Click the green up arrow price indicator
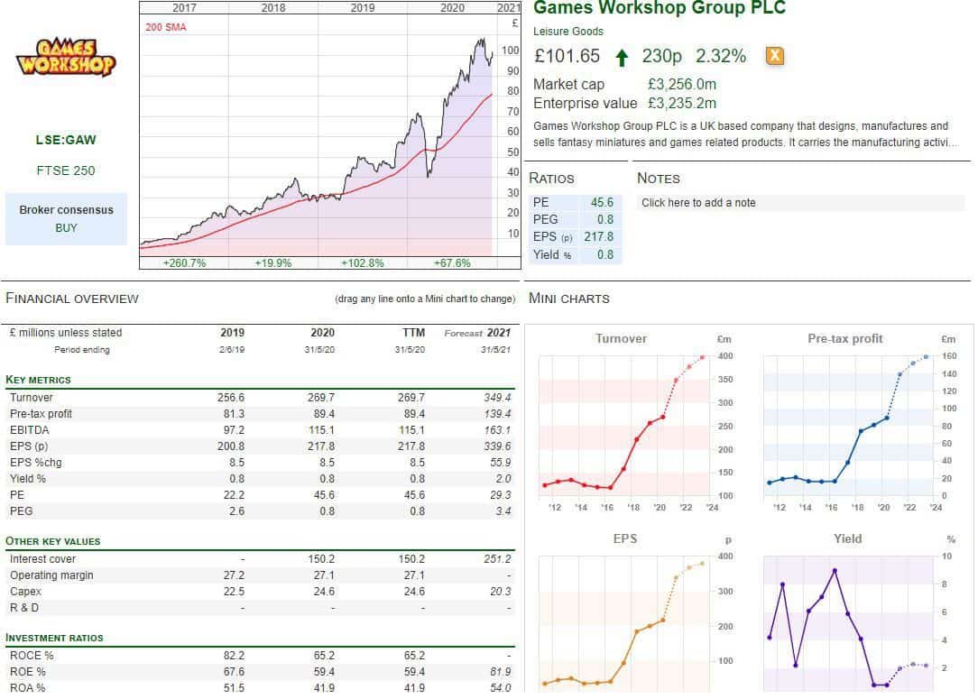978x699 pixels. 622,58
